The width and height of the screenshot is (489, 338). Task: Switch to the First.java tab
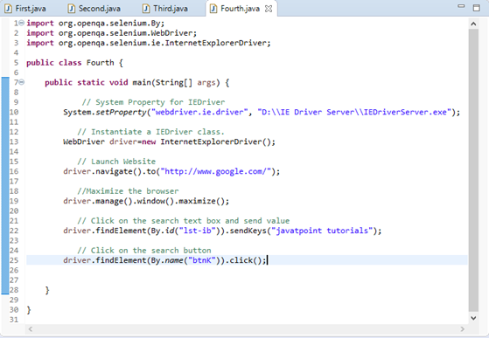click(x=26, y=9)
